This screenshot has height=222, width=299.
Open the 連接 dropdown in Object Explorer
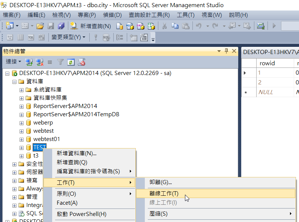[14, 62]
